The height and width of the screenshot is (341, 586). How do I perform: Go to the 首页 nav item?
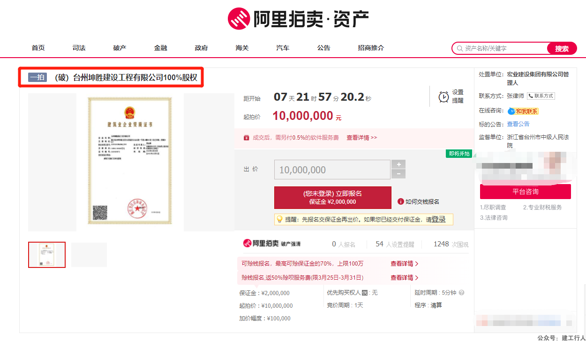click(x=38, y=48)
